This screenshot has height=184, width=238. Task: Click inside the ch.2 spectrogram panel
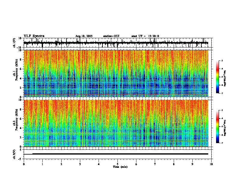(x=116, y=123)
